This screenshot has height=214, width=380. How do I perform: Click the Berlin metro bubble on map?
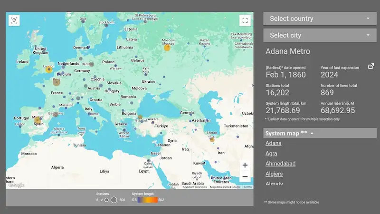click(x=91, y=64)
